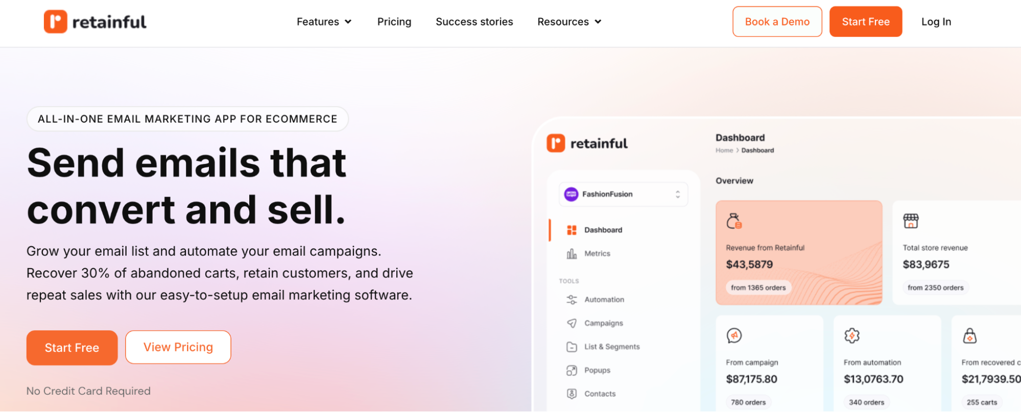The image size is (1021, 412).
Task: Click the storefront icon above Total store revenue
Action: [x=911, y=221]
